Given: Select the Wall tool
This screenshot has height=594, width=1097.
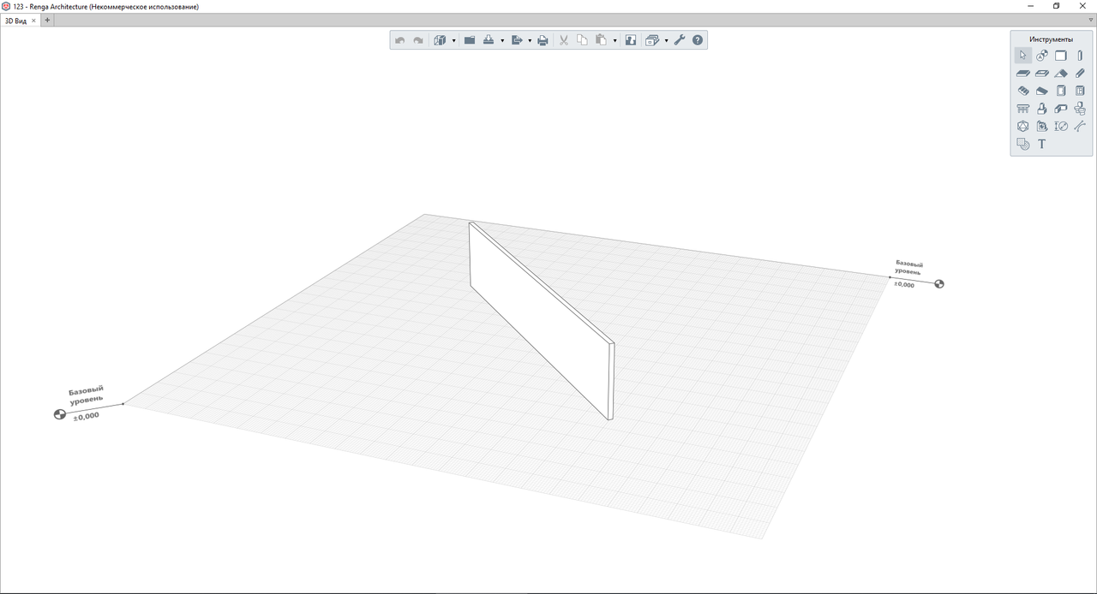Looking at the screenshot, I should point(1061,55).
